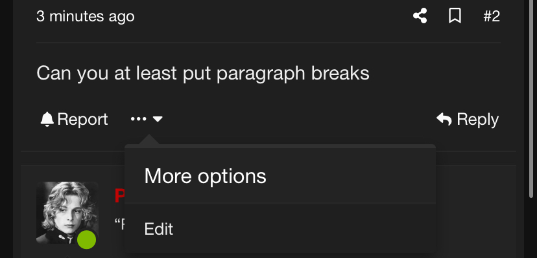Click the green online status dot
The width and height of the screenshot is (537, 258).
[87, 239]
